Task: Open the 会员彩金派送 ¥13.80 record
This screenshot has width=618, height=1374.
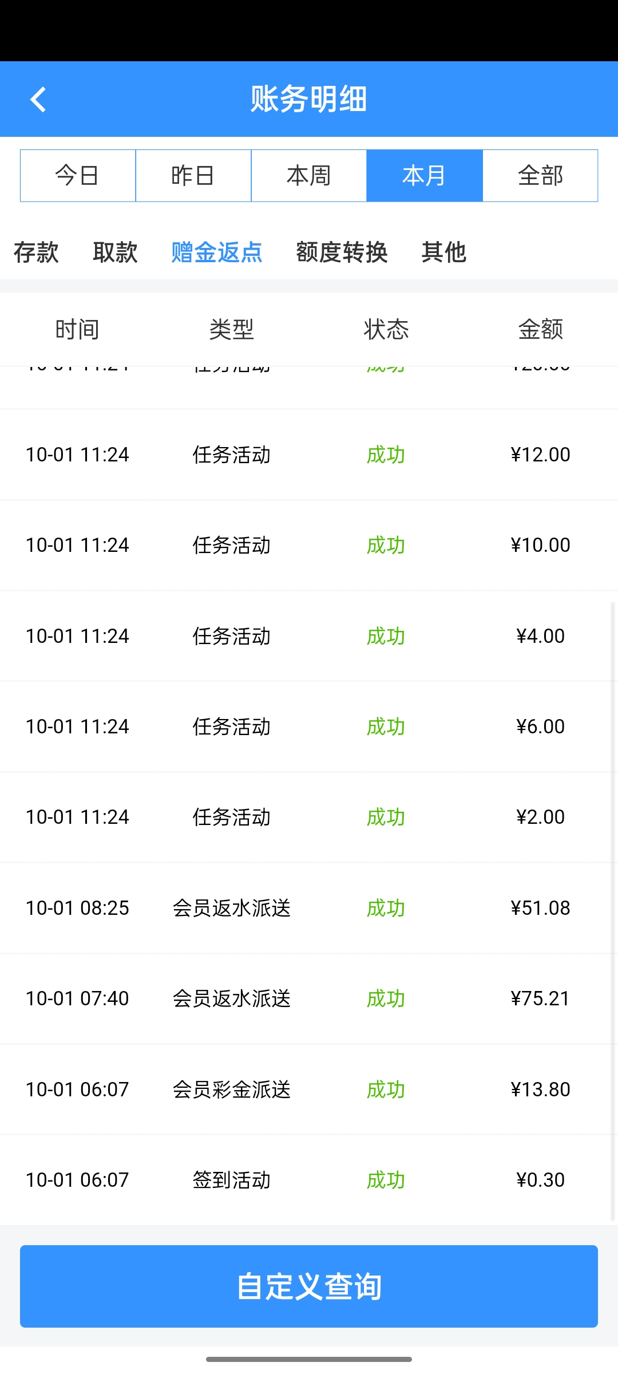Action: tap(309, 1089)
